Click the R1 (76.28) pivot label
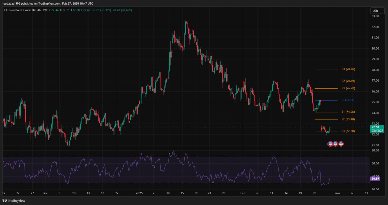The width and height of the screenshot is (388, 205). (x=348, y=88)
